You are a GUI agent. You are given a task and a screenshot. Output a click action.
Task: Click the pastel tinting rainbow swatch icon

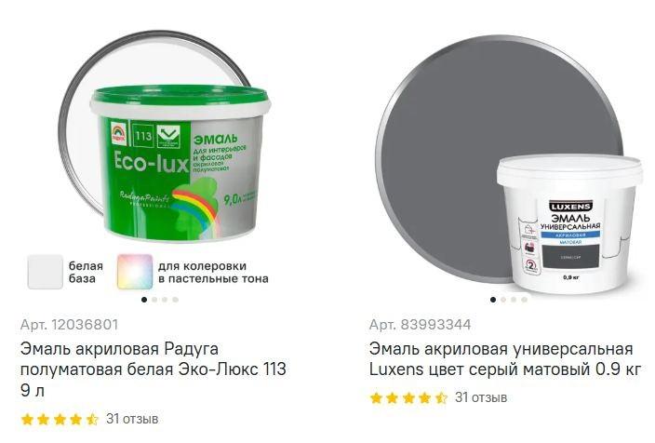pos(135,272)
